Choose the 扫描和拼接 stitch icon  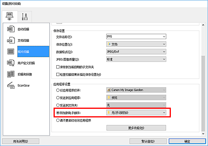coord(11,74)
